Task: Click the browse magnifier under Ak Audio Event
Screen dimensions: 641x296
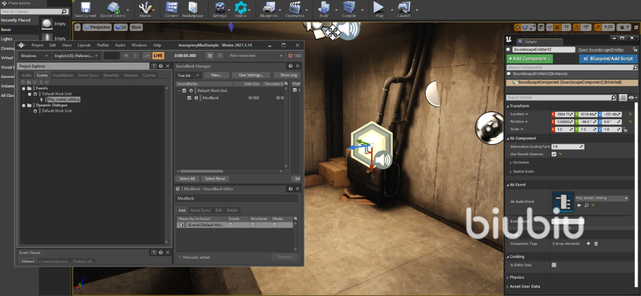Action: pyautogui.click(x=586, y=205)
